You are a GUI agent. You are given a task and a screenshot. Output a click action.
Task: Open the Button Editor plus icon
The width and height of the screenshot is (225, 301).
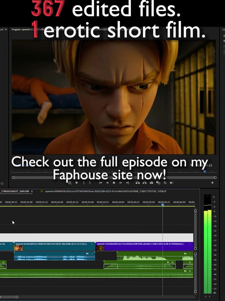[212, 183]
